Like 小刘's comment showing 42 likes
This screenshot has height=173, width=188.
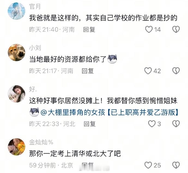(148, 71)
